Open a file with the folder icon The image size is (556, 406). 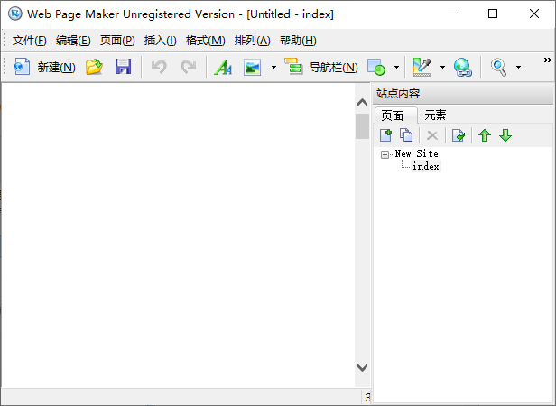click(x=94, y=66)
